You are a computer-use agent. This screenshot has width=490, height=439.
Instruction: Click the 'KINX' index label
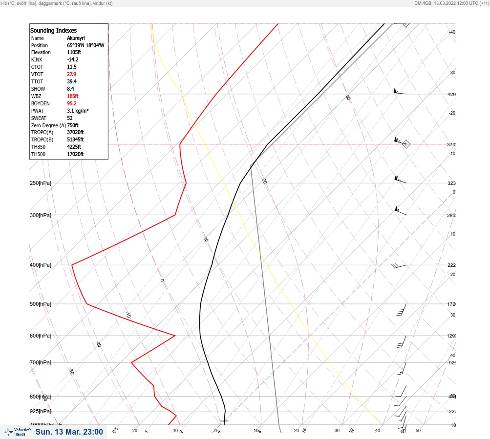37,60
